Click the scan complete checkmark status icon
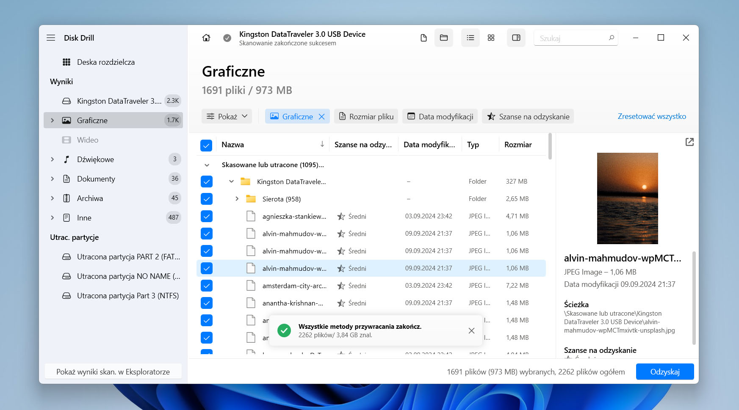 pyautogui.click(x=227, y=38)
